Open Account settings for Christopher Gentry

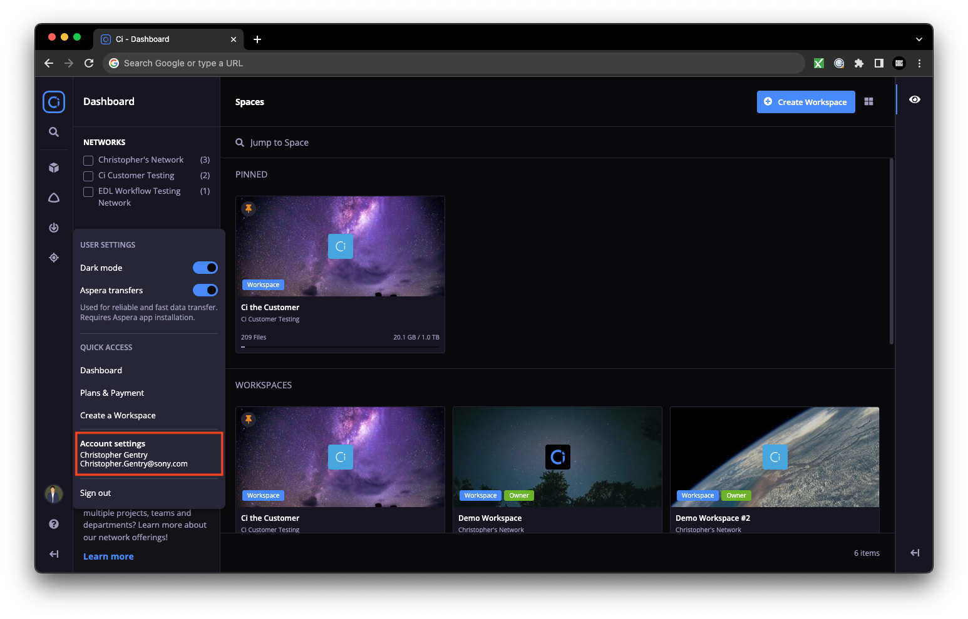tap(148, 453)
